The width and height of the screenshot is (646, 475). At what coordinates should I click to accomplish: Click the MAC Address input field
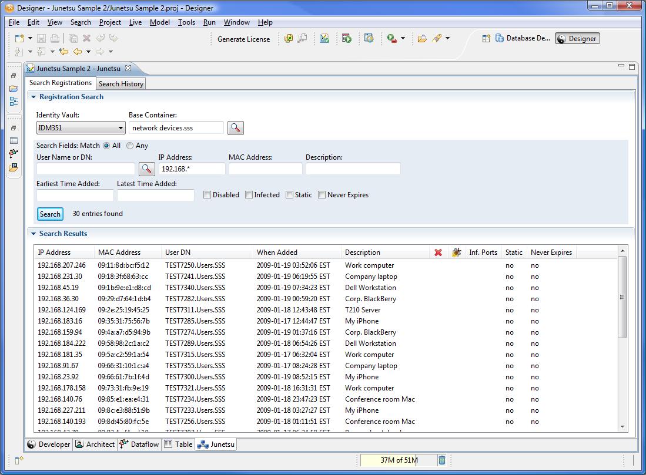point(265,169)
